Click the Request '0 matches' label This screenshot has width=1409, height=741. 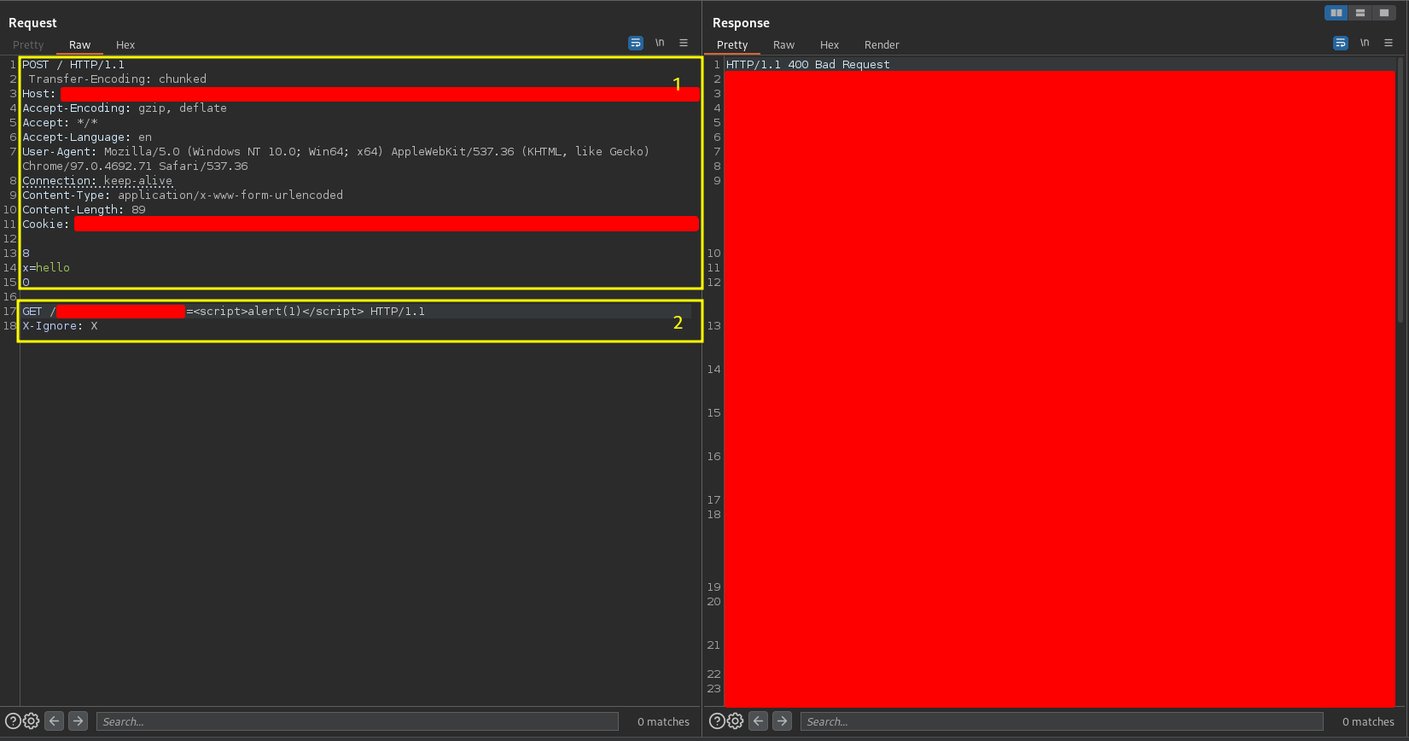click(663, 722)
